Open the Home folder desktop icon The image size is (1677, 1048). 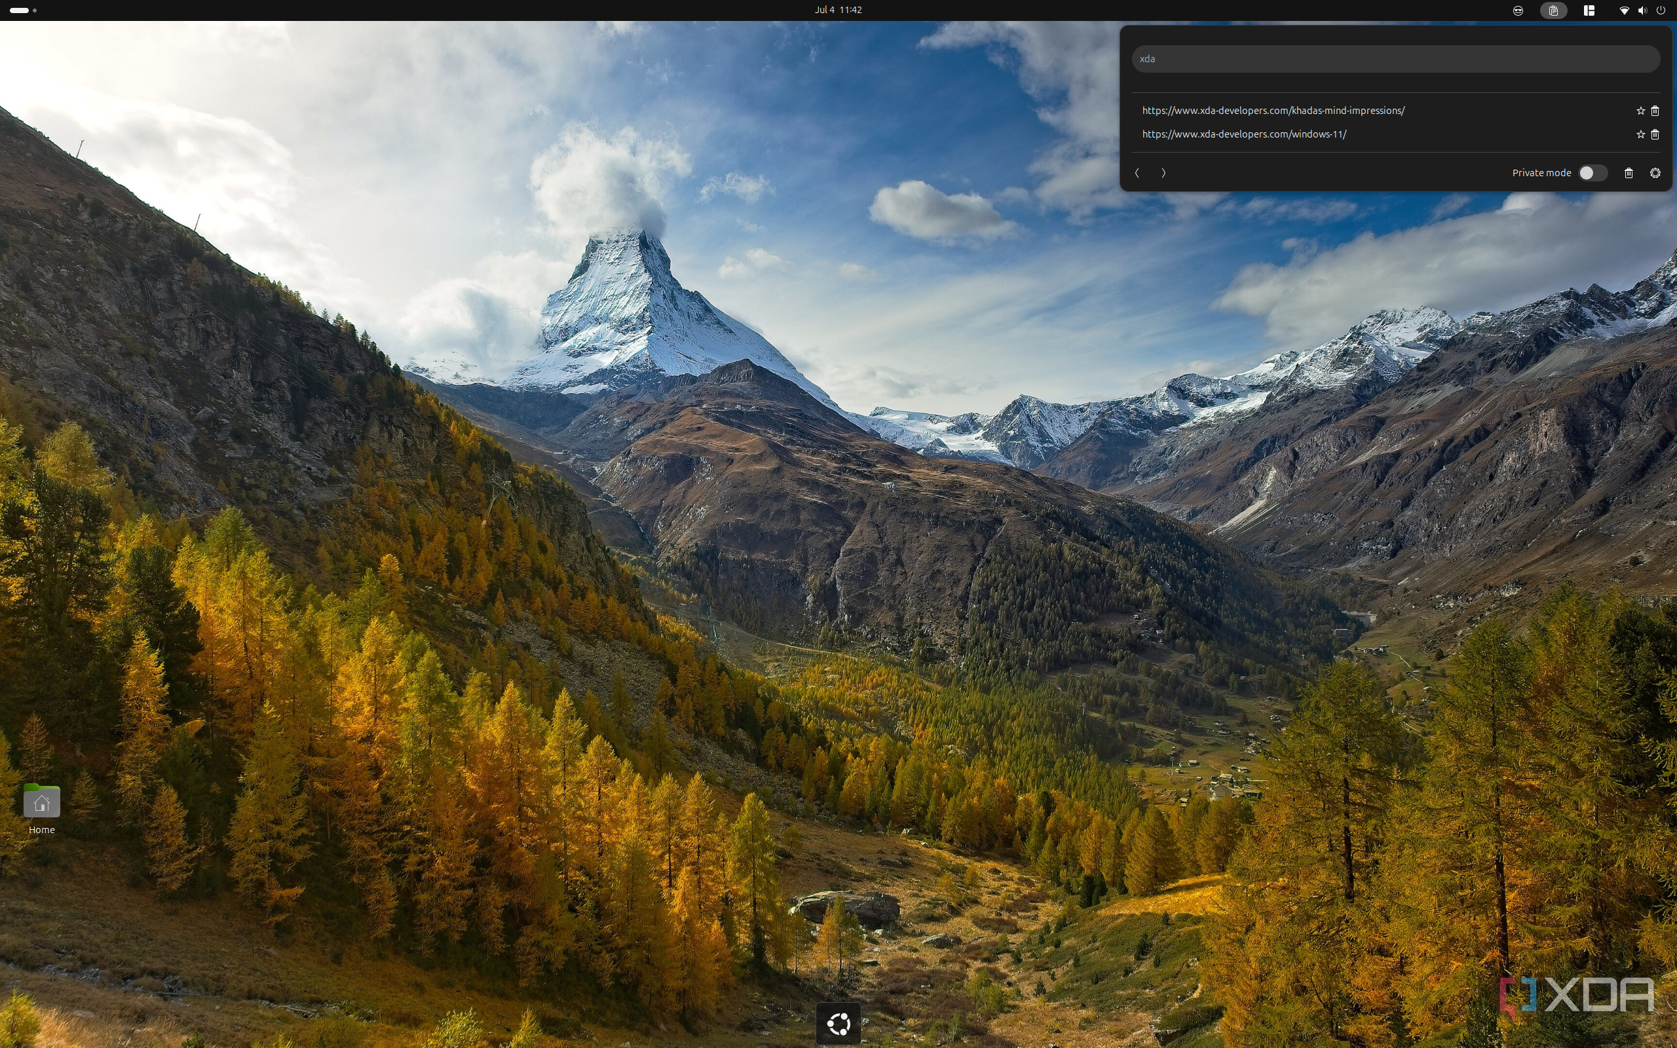(41, 808)
